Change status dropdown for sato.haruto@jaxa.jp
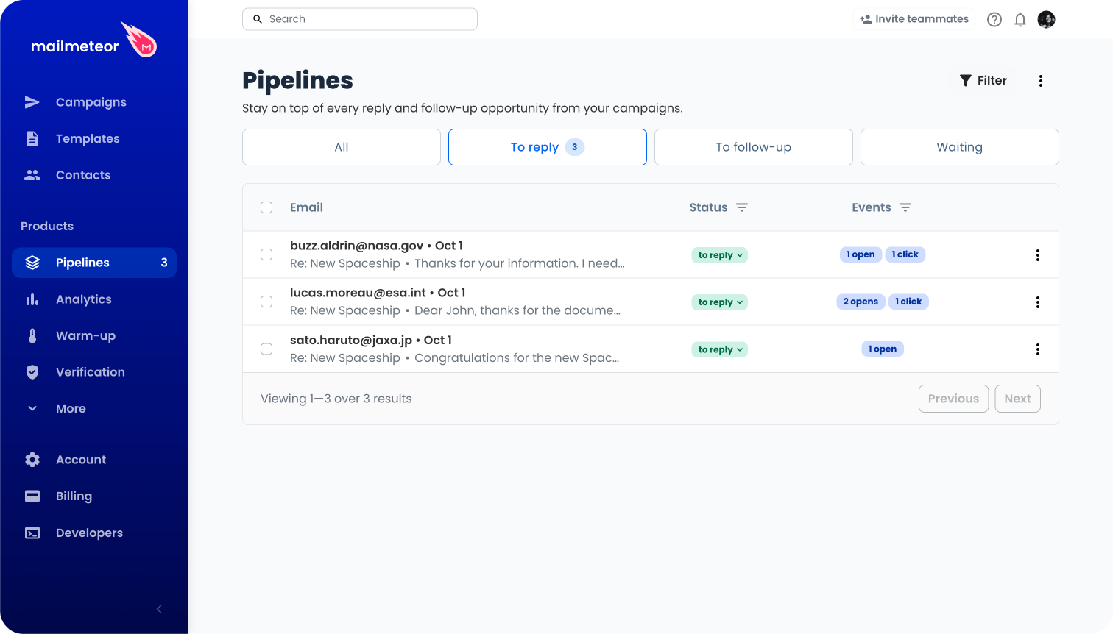This screenshot has height=634, width=1113. pyautogui.click(x=720, y=349)
